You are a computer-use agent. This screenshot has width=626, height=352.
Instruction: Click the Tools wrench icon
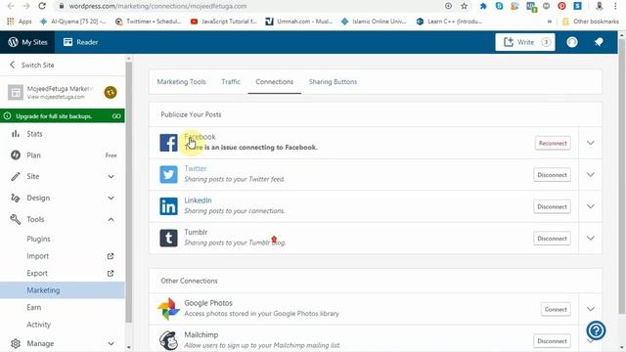tap(16, 219)
